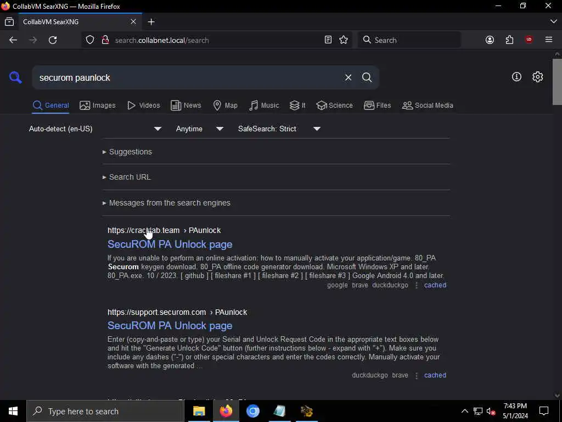The width and height of the screenshot is (562, 422).
Task: Open Firefox application hamburger menu
Action: click(x=549, y=40)
